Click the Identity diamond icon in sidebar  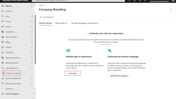(2, 6)
